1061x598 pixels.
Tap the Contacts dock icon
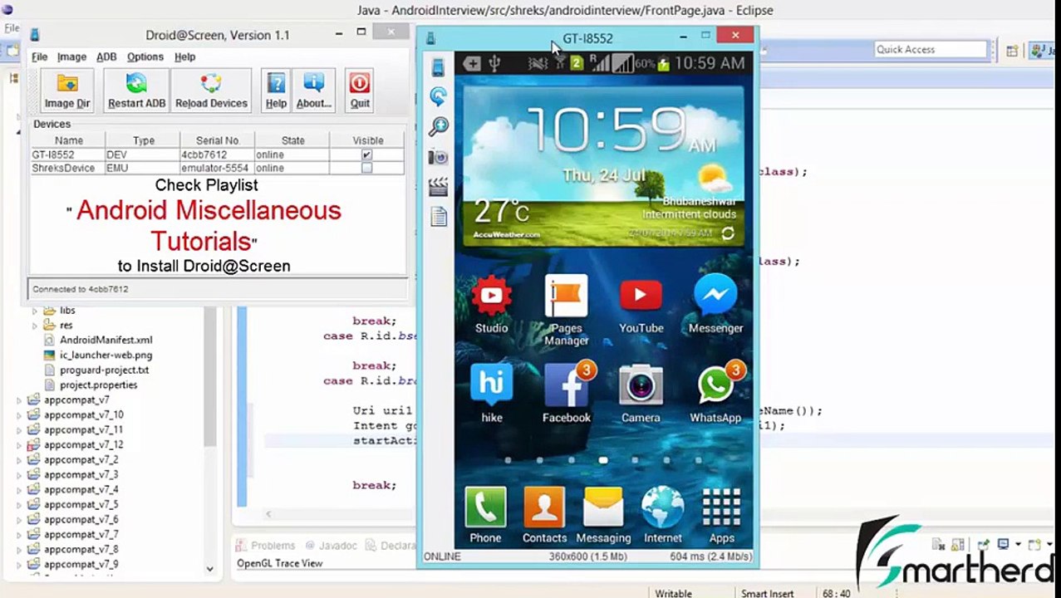(544, 515)
